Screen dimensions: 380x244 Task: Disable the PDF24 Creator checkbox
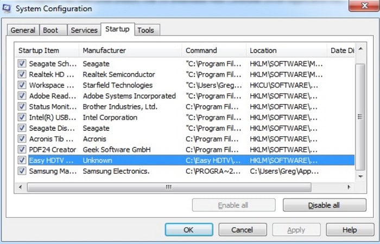[22, 150]
